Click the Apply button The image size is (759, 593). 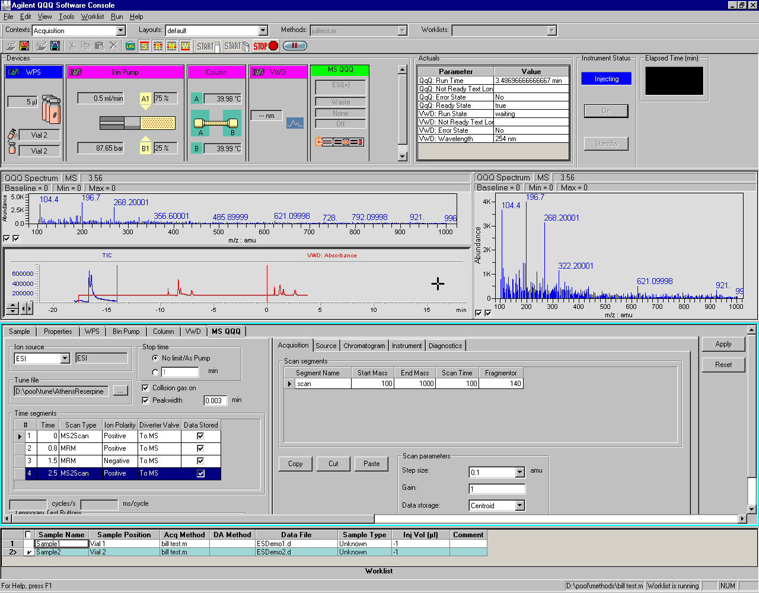[x=723, y=344]
